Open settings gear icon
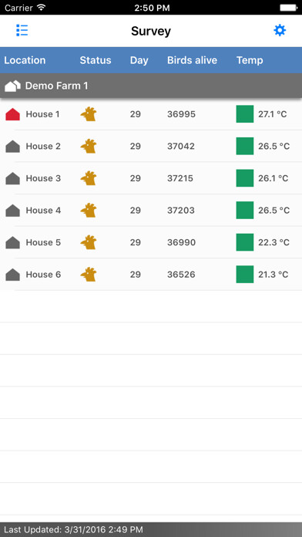Screen dimensions: 302x537 [280, 31]
